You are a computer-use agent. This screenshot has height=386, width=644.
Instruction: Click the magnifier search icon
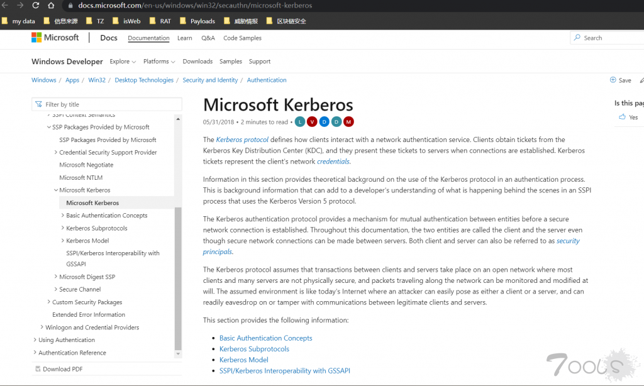[577, 37]
